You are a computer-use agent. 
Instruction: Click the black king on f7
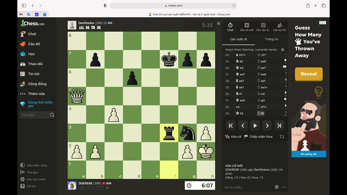[169, 59]
